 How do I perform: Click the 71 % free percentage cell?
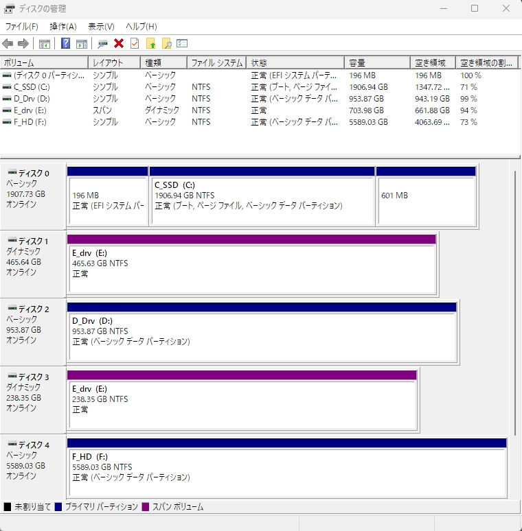click(468, 87)
